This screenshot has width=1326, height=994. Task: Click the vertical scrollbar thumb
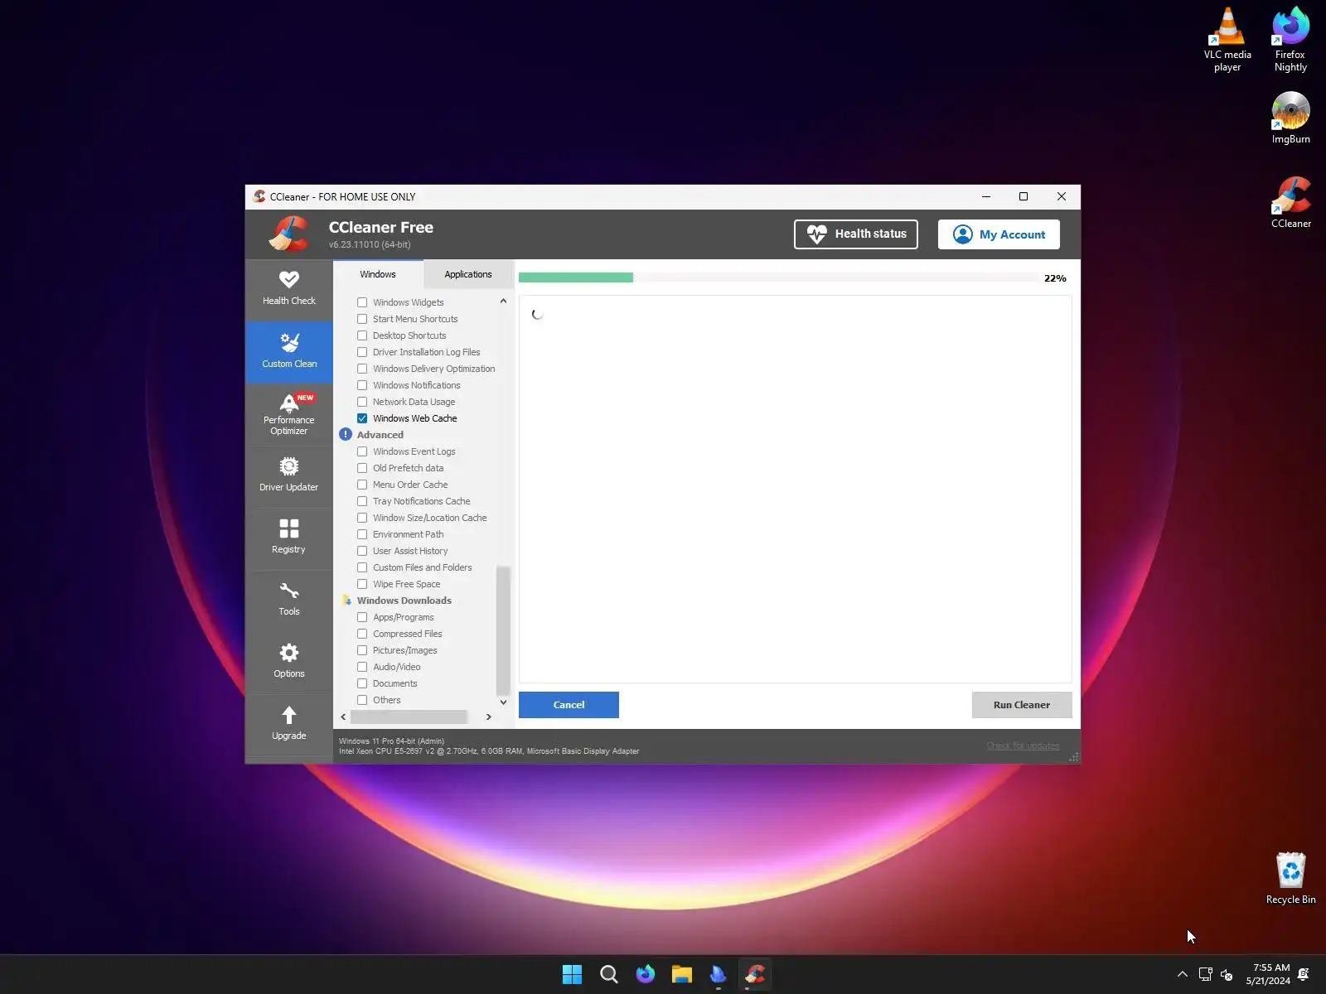click(503, 631)
